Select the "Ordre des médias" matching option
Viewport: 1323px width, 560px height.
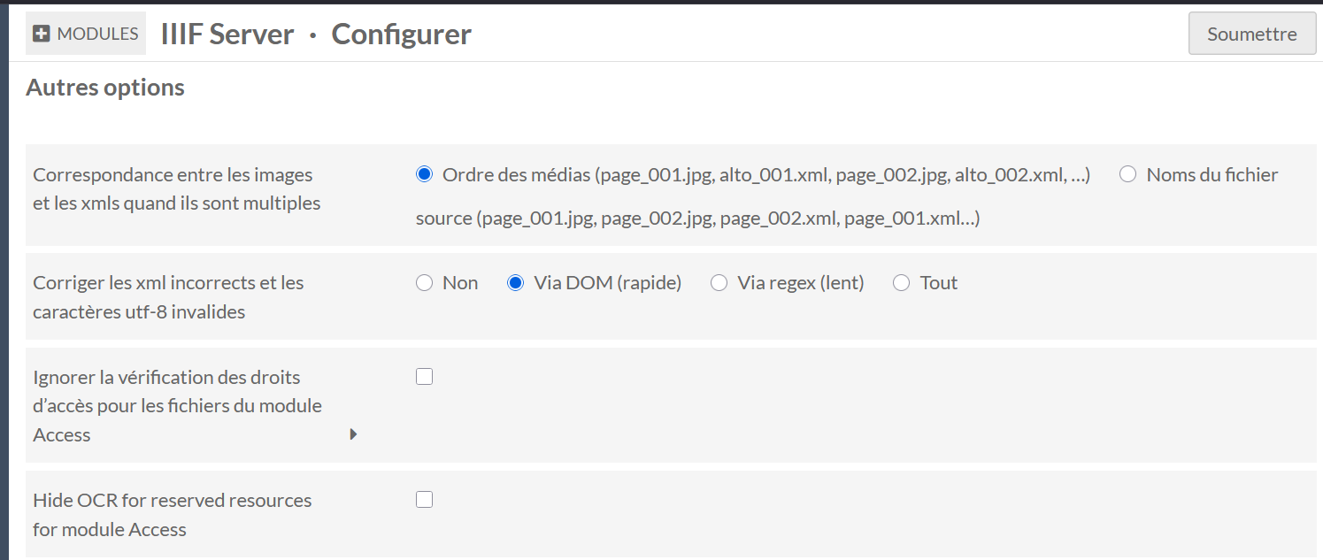point(424,174)
